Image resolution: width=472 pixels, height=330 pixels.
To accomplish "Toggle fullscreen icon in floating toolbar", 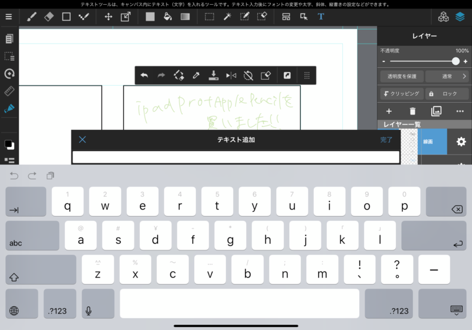I will (287, 76).
